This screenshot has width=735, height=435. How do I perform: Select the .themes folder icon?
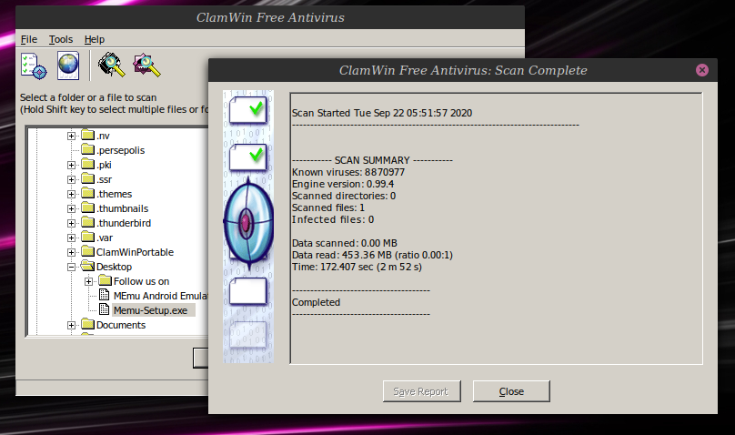click(x=87, y=193)
